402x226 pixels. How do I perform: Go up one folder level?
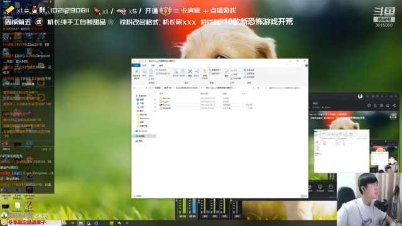click(146, 88)
